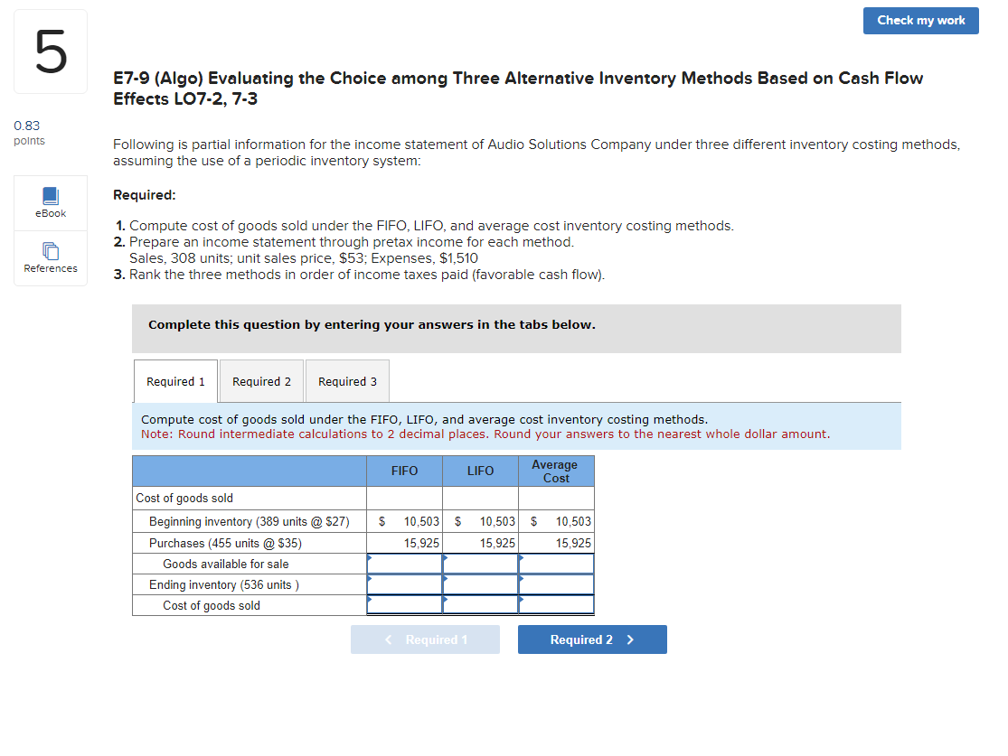Click the grayed Required 1 navigation button
Viewport: 1008px width, 756px height.
[425, 639]
